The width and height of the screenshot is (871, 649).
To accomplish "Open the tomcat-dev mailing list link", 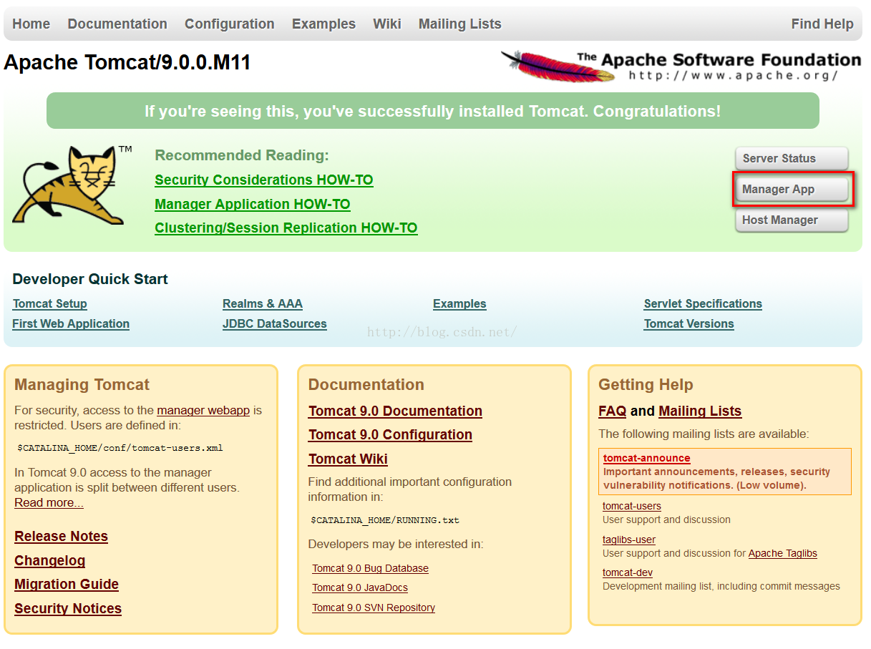I will point(628,572).
